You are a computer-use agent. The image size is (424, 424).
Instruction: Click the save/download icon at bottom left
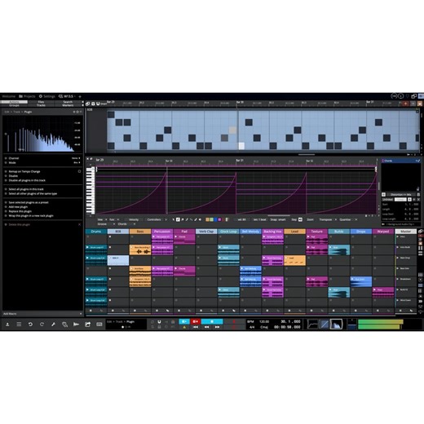click(7, 325)
